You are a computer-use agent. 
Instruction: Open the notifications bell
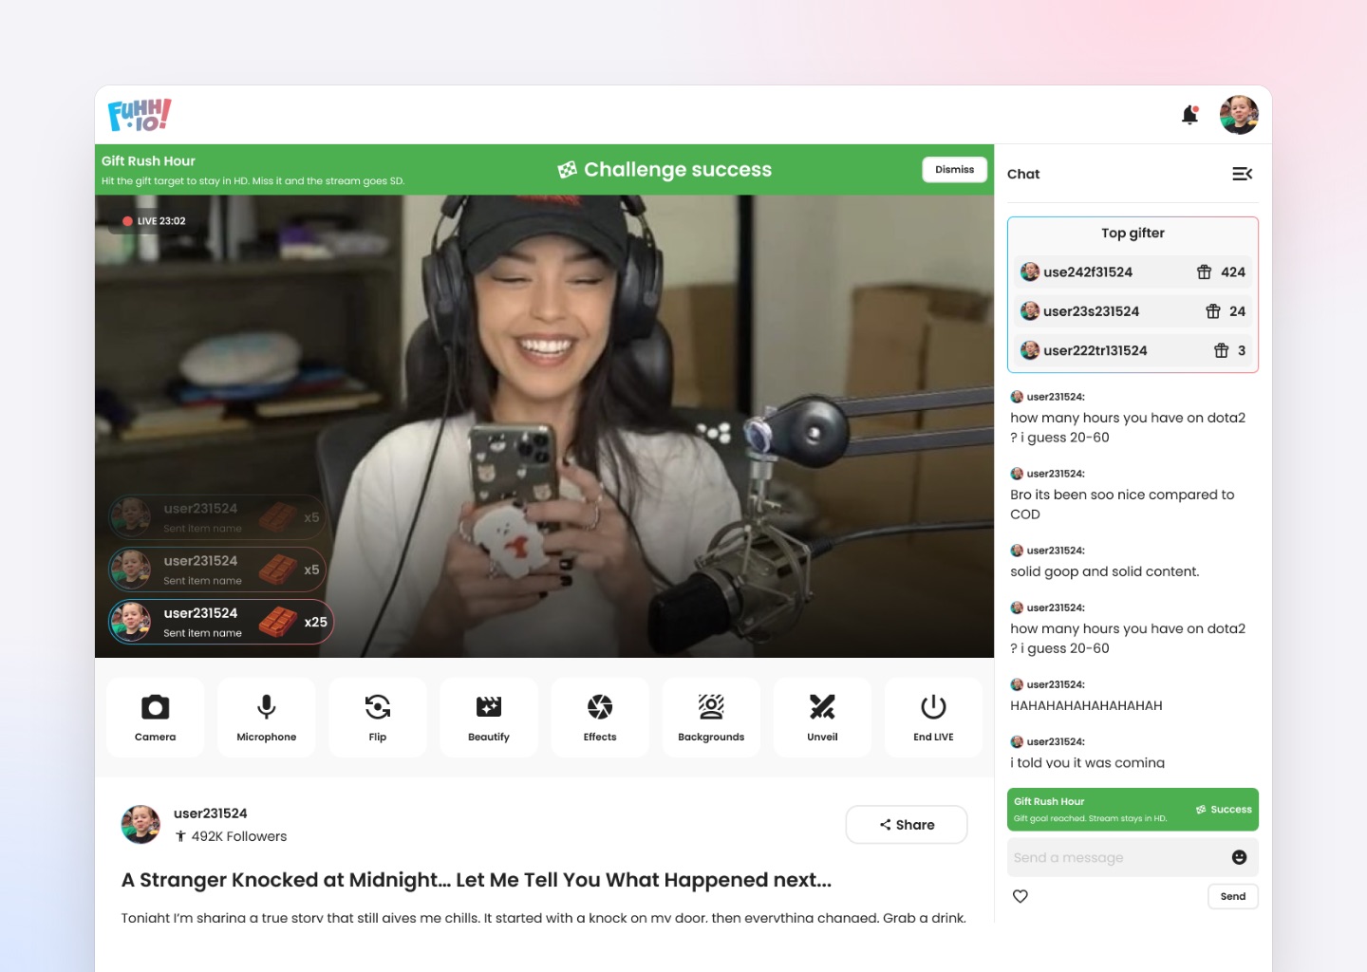click(1189, 115)
